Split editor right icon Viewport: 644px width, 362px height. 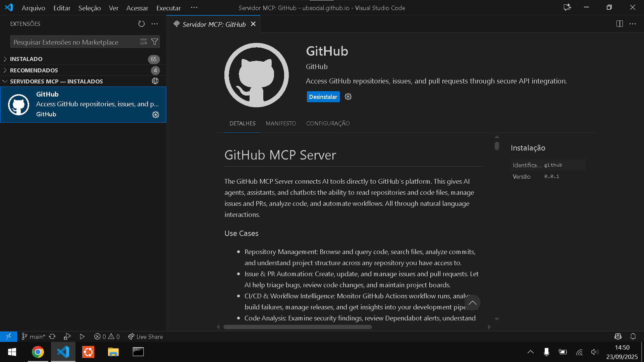620,24
